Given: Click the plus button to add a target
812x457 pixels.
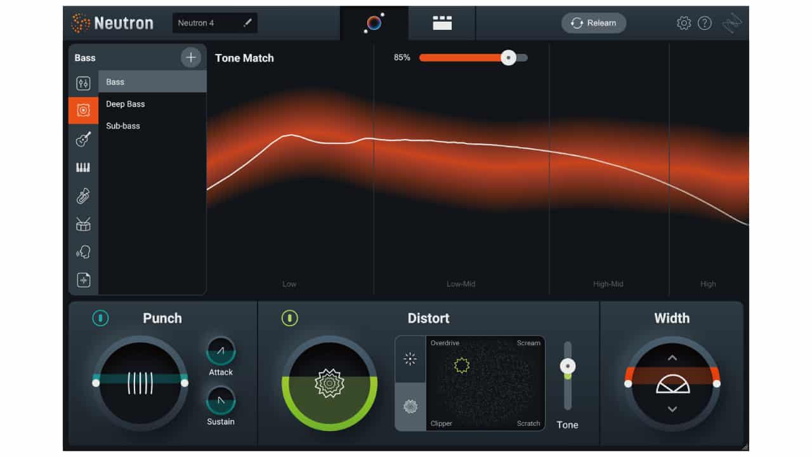Looking at the screenshot, I should tap(191, 57).
